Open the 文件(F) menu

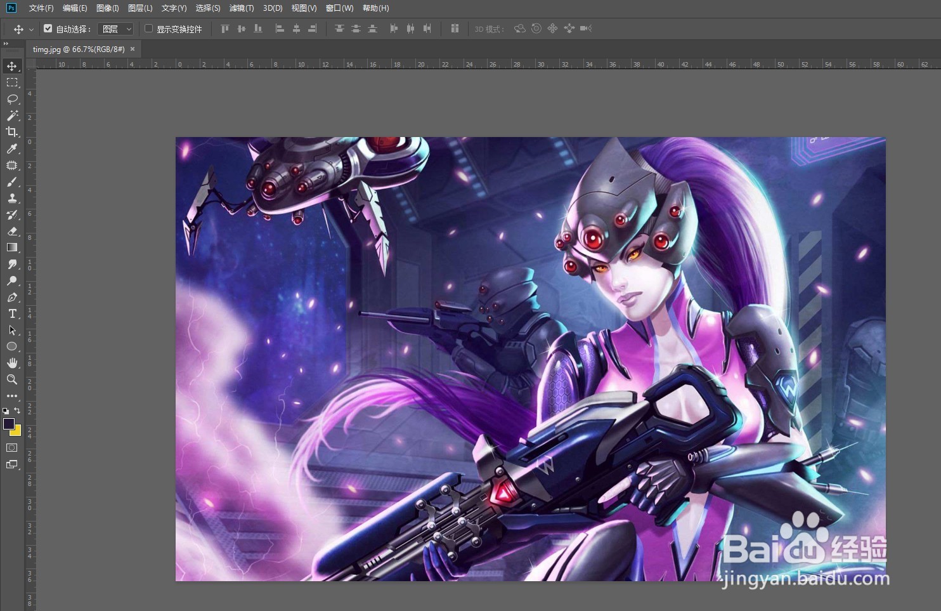click(x=41, y=8)
